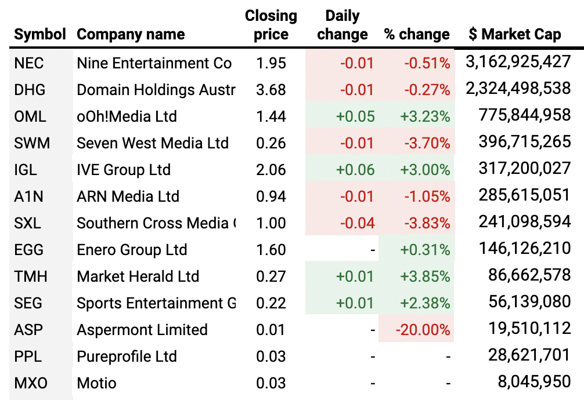
Task: Select Motio market cap 8,045,950
Action: [x=535, y=383]
